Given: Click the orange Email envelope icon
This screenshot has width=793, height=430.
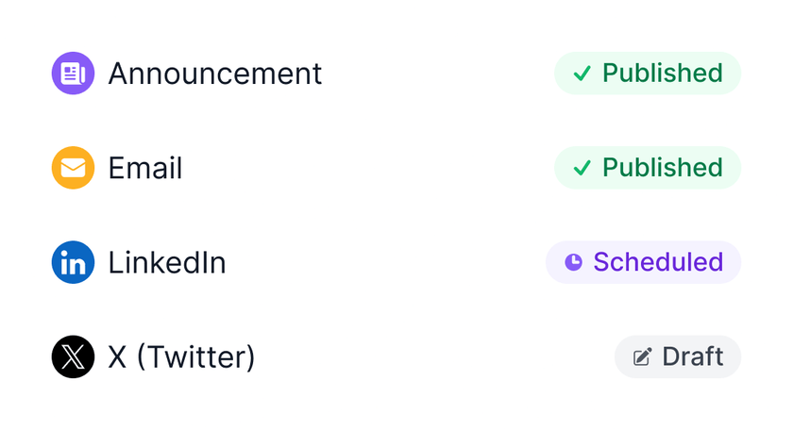Looking at the screenshot, I should pos(73,168).
